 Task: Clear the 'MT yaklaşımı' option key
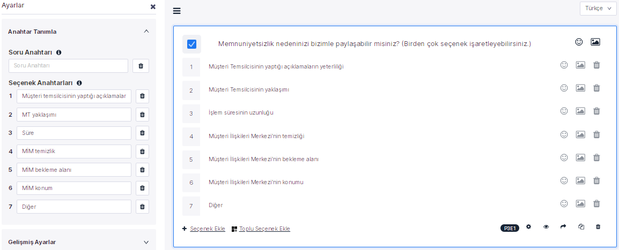[142, 115]
